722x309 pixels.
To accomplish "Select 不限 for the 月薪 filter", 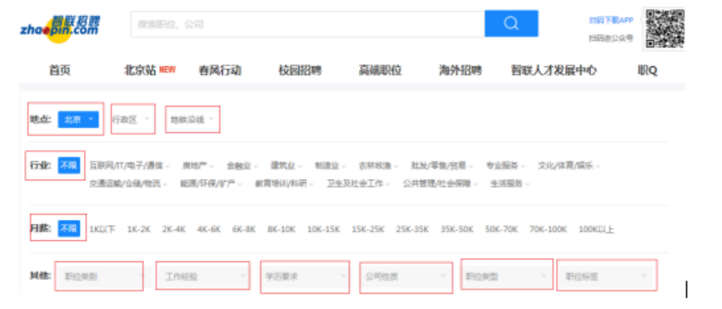I will pos(69,229).
